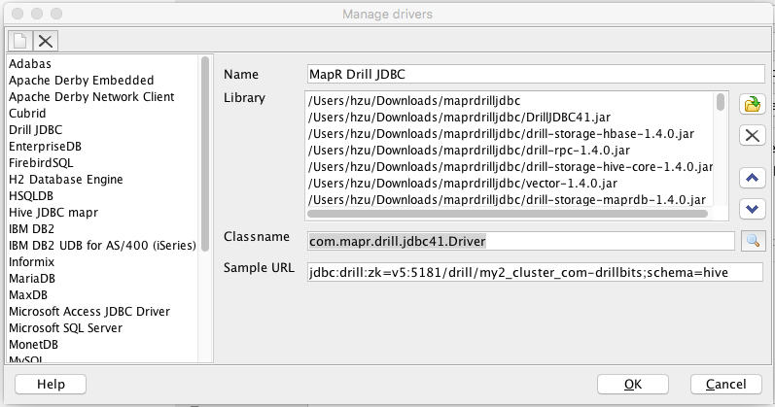Remove selected library entry X icon
Viewport: 775px width, 407px height.
click(753, 135)
